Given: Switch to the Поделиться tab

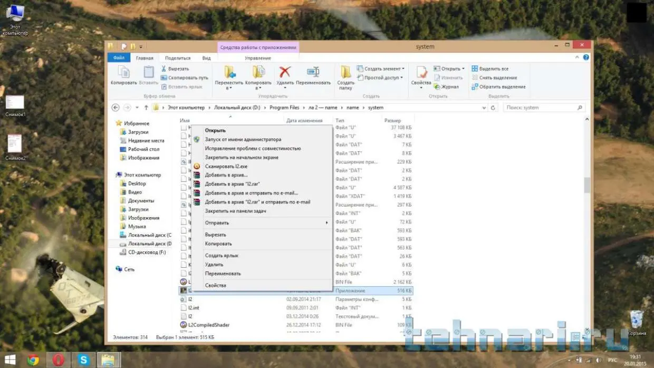Looking at the screenshot, I should coord(178,58).
